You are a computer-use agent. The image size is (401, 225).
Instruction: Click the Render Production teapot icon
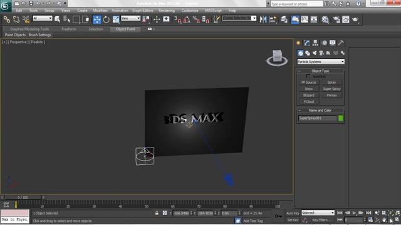[355, 19]
